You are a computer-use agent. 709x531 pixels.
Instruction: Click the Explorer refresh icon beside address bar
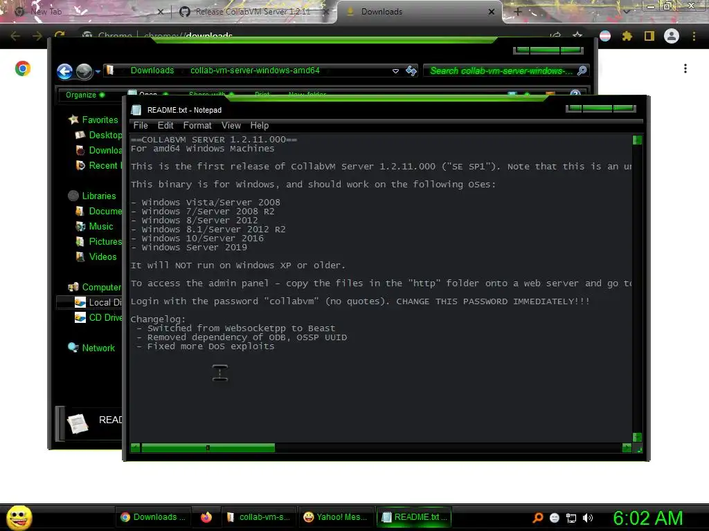(x=411, y=71)
